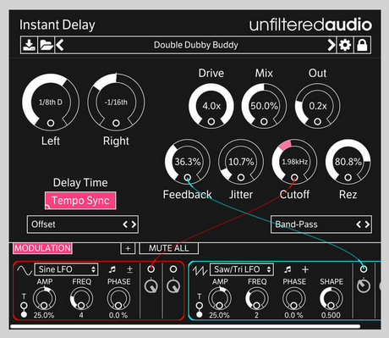Click the modulation port on the Cutoff knob
This screenshot has width=389, height=338.
tap(294, 178)
